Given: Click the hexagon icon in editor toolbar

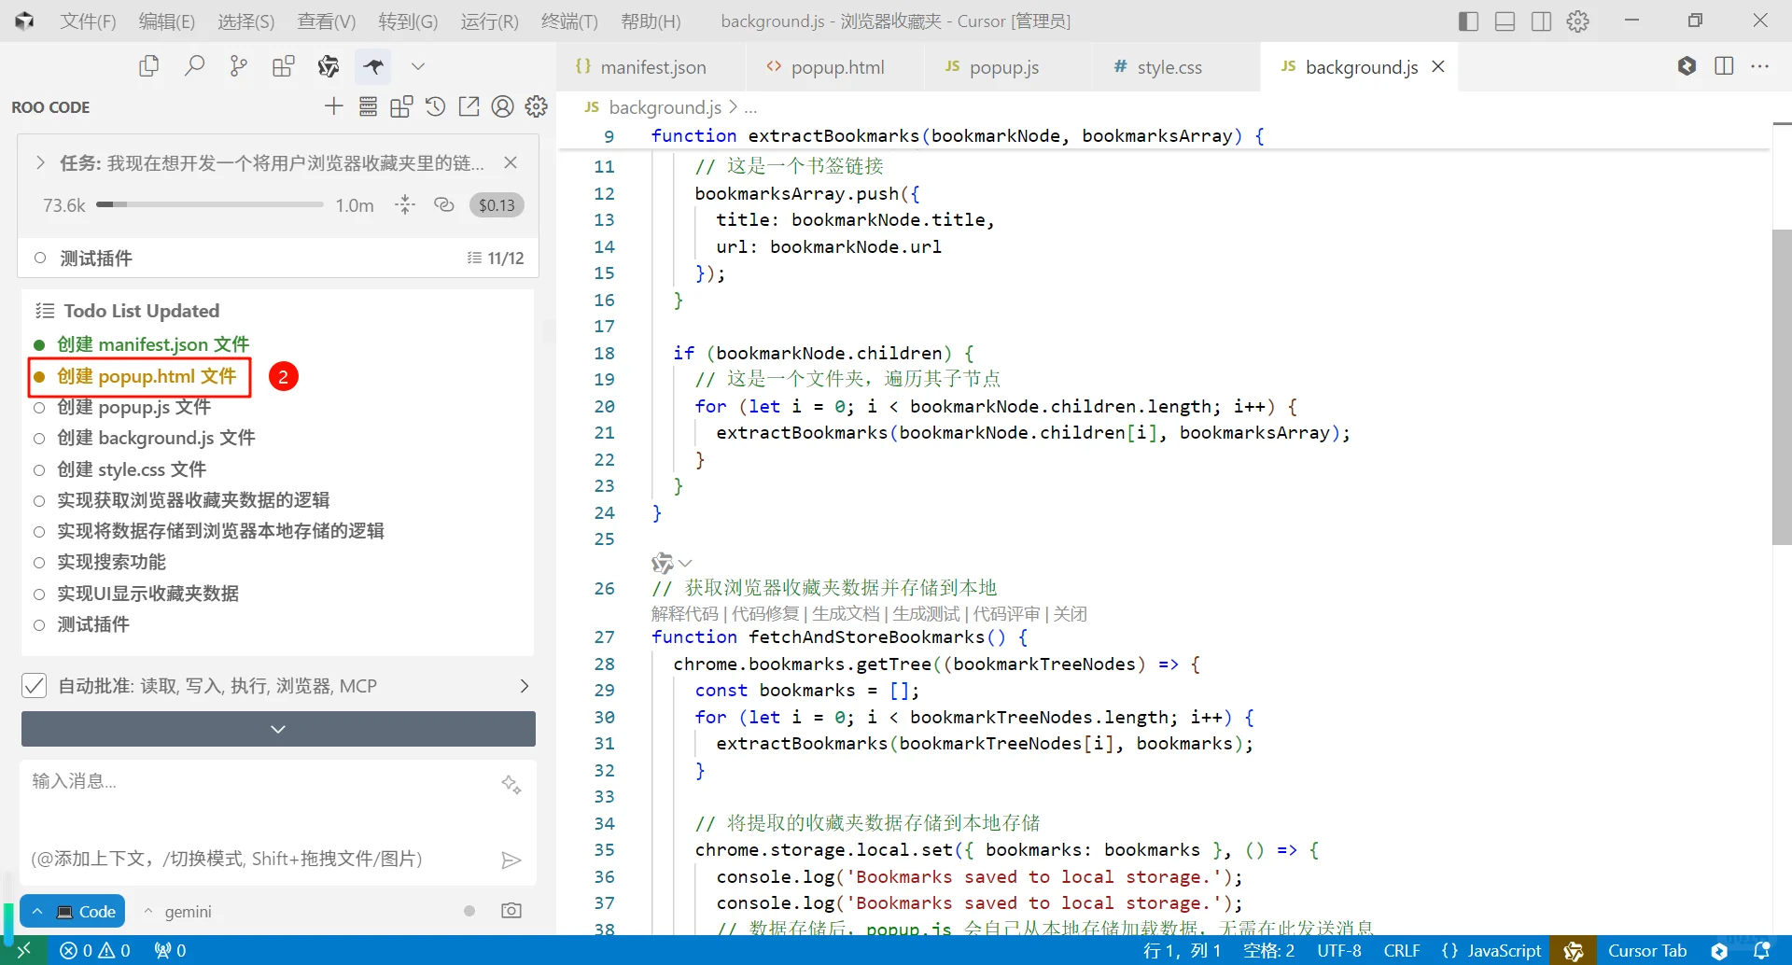Looking at the screenshot, I should [x=1687, y=66].
